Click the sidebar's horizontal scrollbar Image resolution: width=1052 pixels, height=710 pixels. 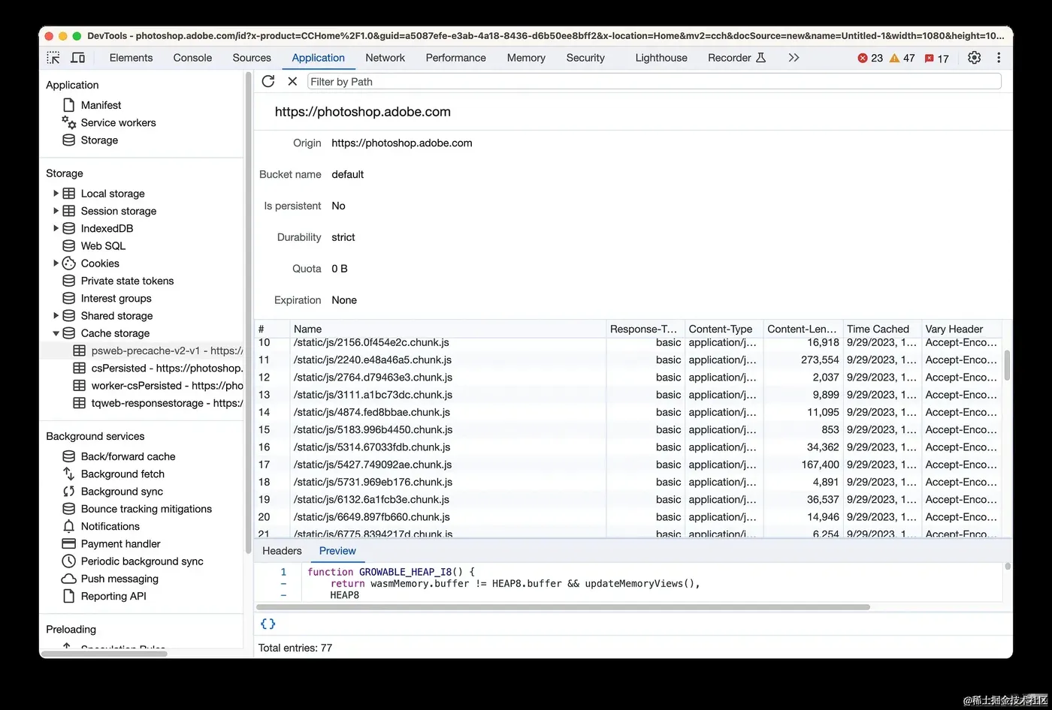click(x=104, y=654)
